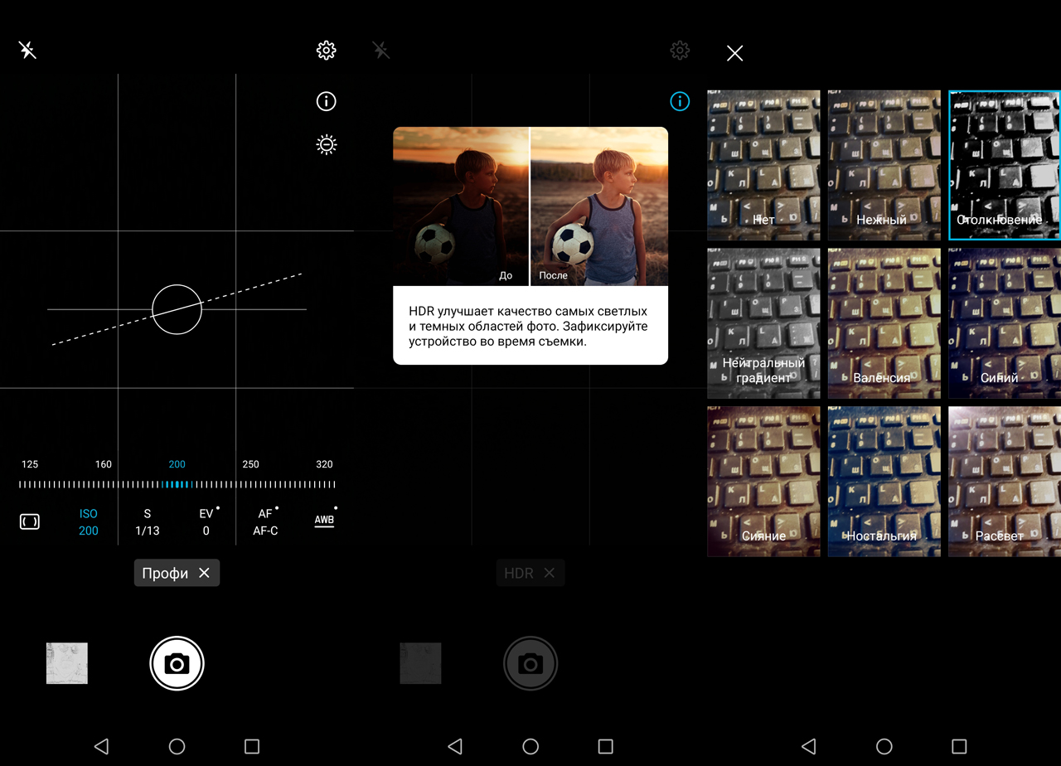Open the shutter speed S 1/13 setting
The height and width of the screenshot is (766, 1061).
pos(148,522)
